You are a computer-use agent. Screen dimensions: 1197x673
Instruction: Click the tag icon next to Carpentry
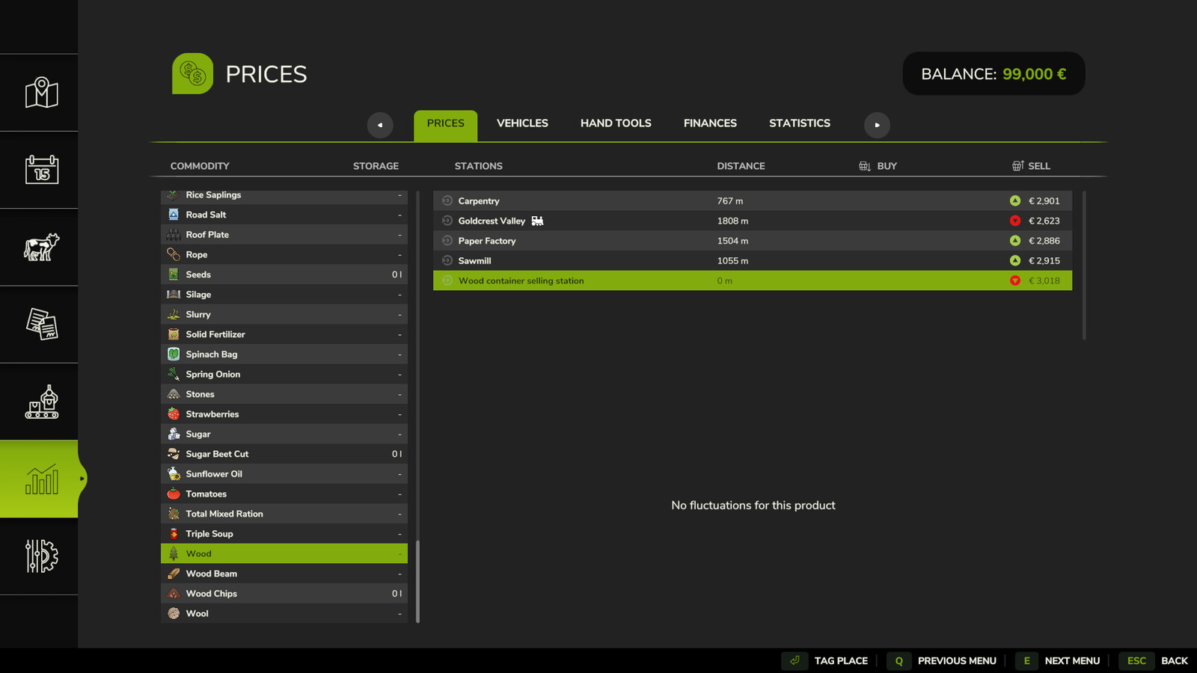click(x=447, y=200)
